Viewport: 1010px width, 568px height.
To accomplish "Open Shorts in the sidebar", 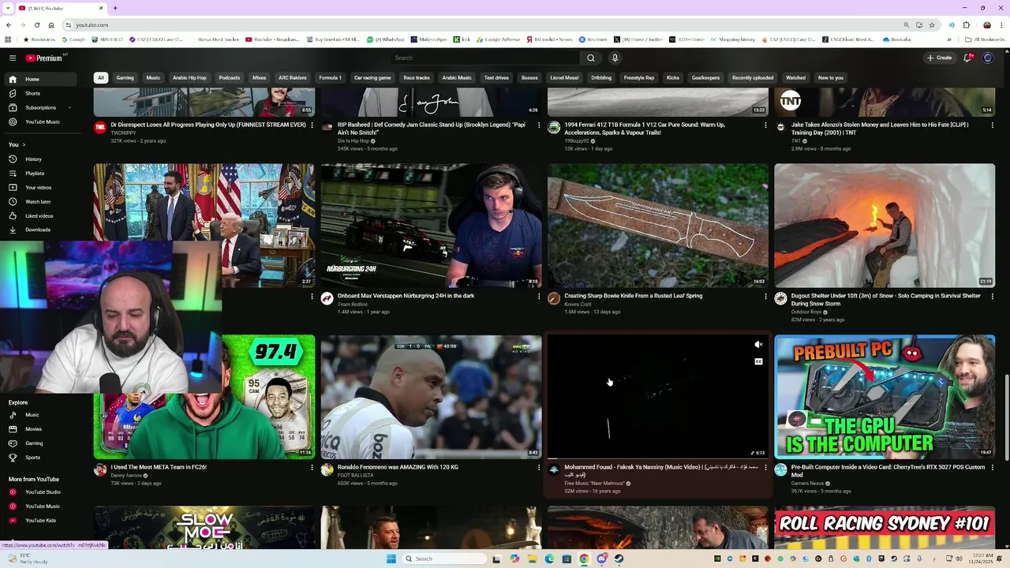I will pyautogui.click(x=39, y=93).
